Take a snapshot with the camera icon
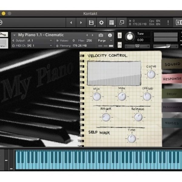This screenshot has width=182, height=182. [x=101, y=35]
